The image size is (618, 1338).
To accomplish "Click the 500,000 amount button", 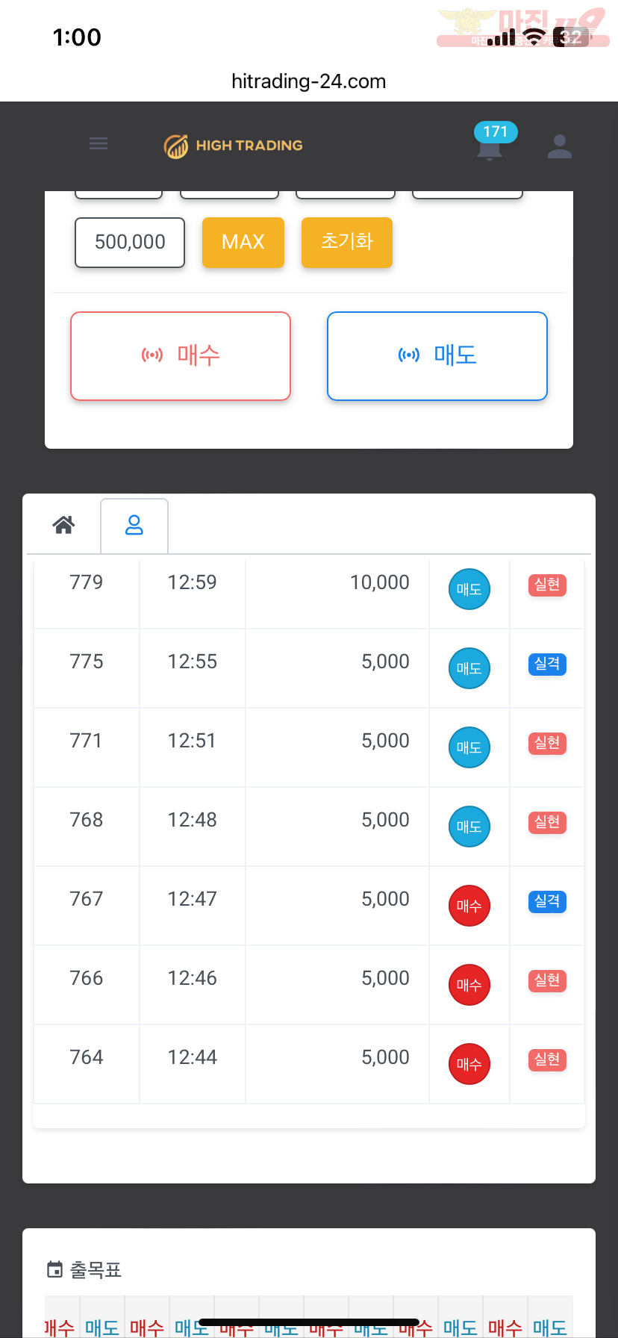I will (130, 242).
